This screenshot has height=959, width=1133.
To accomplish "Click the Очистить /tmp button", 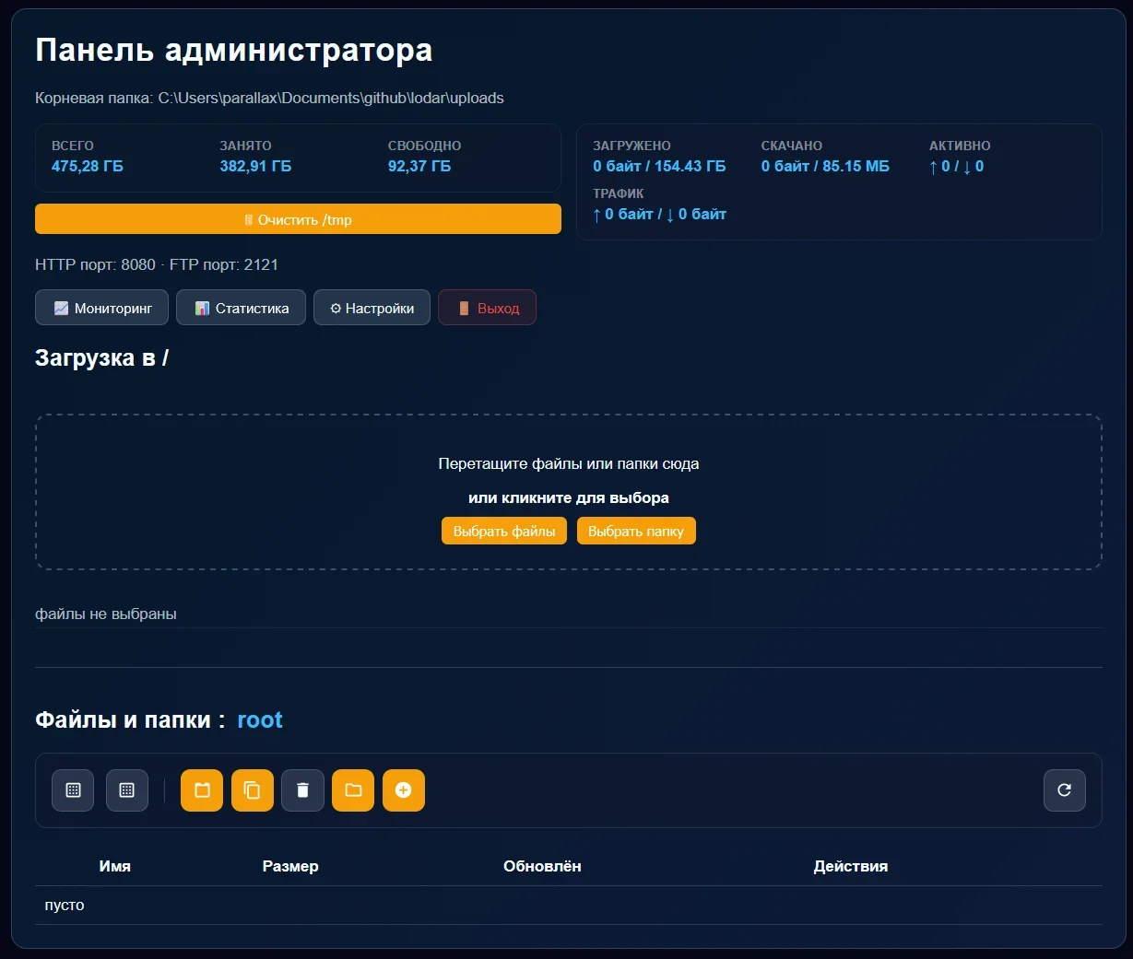I will [x=298, y=219].
